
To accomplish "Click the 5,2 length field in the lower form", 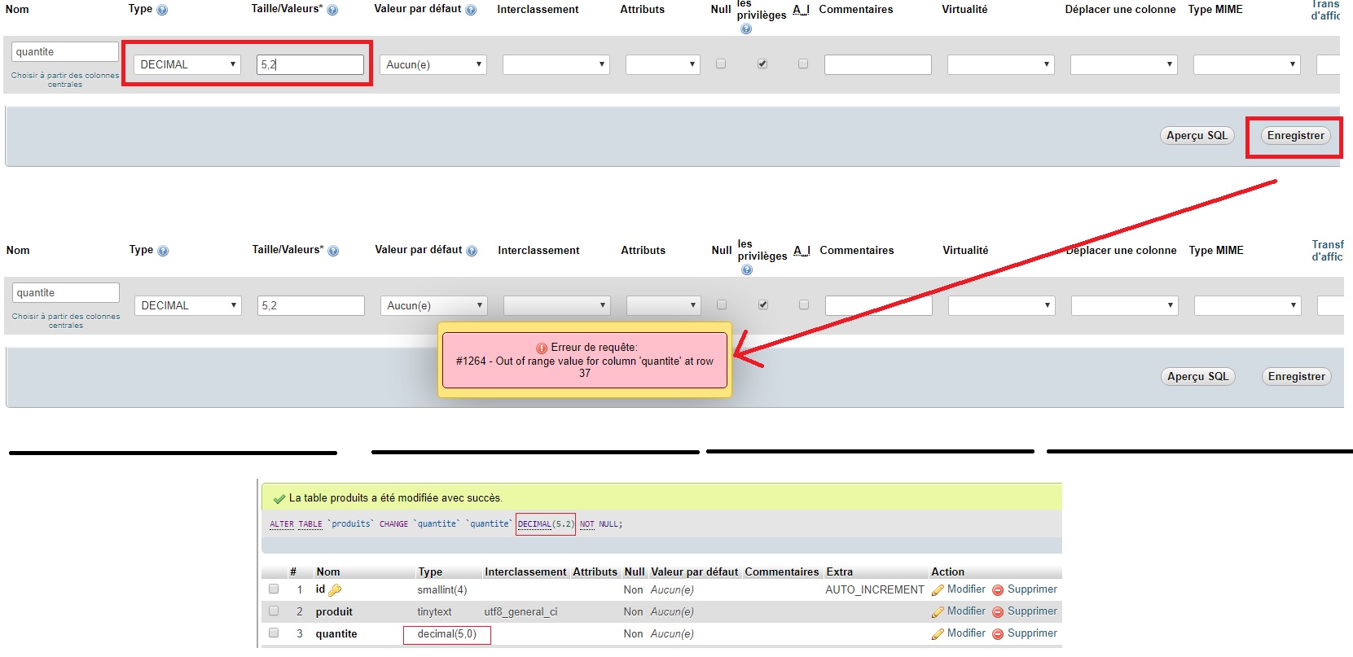I will (311, 305).
